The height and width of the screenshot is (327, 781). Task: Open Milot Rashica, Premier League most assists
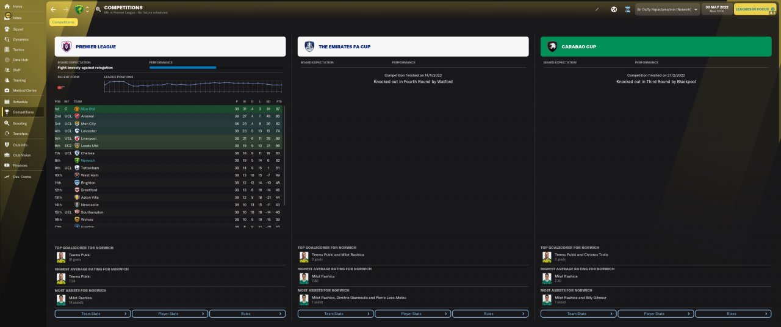tap(80, 298)
